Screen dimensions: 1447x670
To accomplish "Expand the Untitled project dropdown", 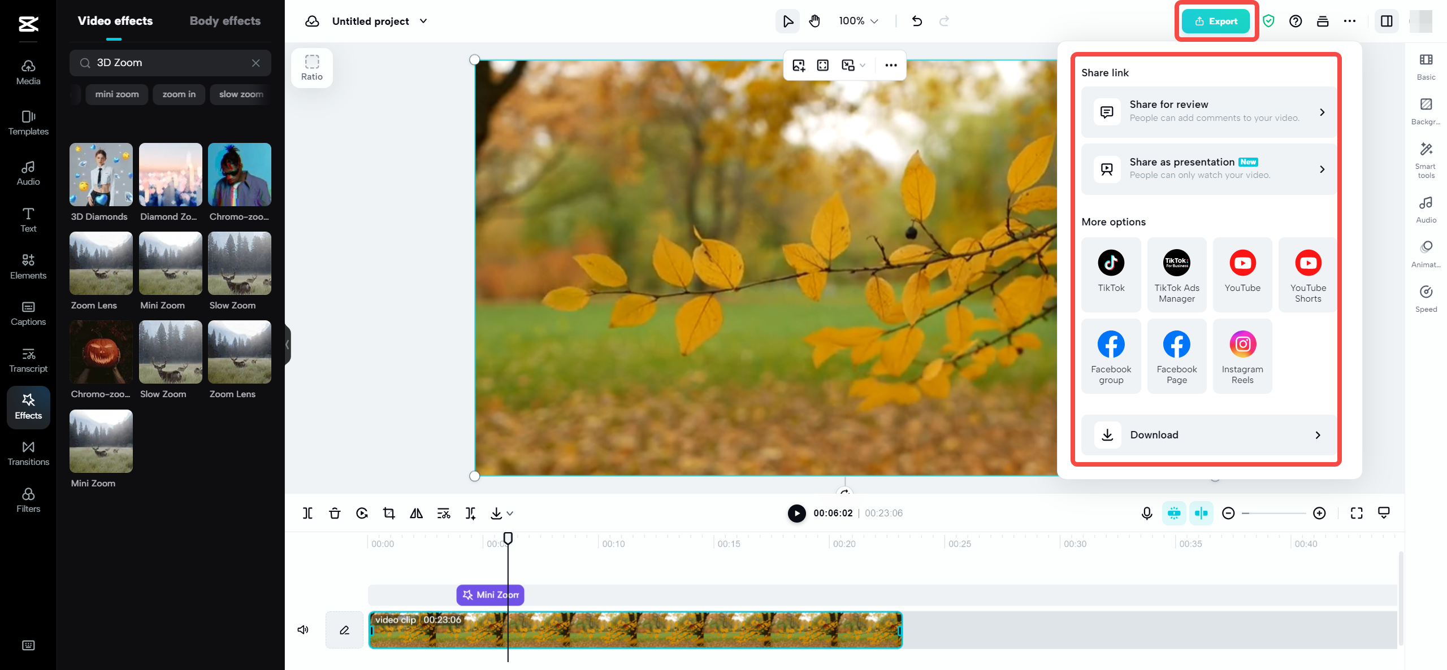I will pos(423,21).
